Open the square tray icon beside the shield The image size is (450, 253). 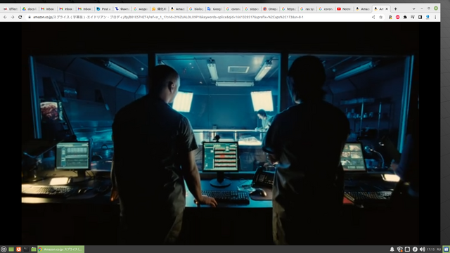point(407,249)
